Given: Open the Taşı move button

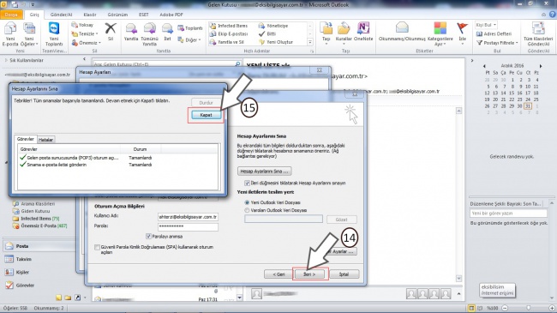Looking at the screenshot, I should point(326,33).
